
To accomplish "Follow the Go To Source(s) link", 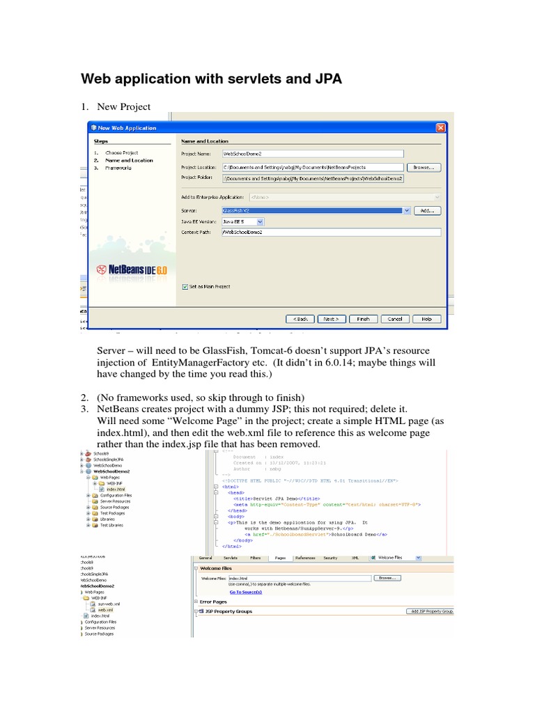I will [x=246, y=592].
